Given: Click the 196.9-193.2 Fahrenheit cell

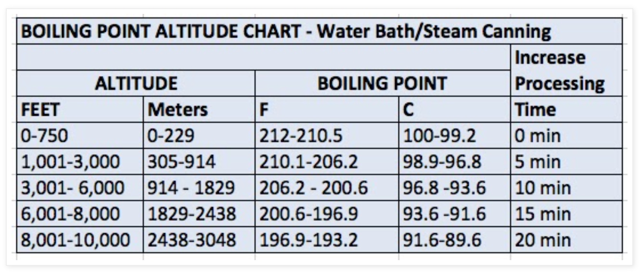Looking at the screenshot, I should coord(327,239).
